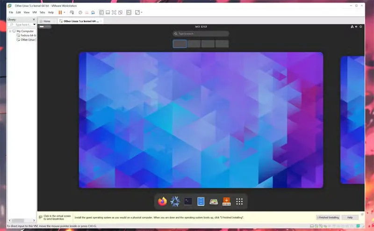Click the GNOME activities workspace indicator
This screenshot has width=374, height=231.
(x=45, y=27)
